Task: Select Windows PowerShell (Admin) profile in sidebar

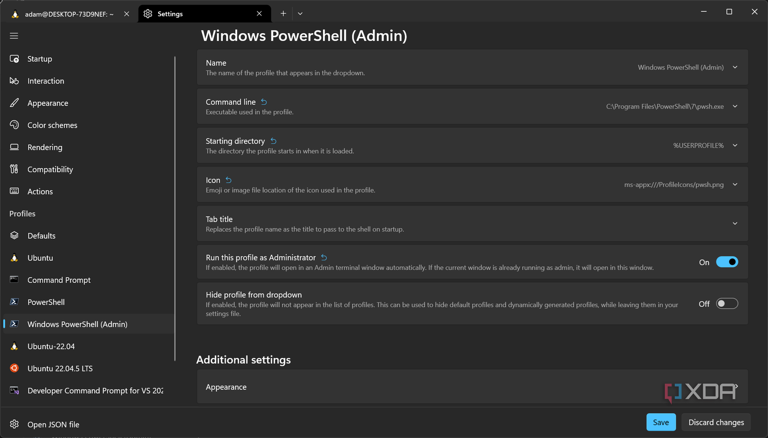Action: 89,324
